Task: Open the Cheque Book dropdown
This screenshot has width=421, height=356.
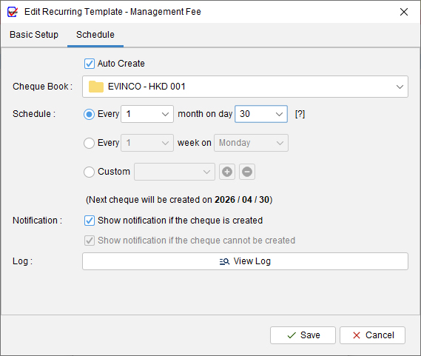Action: (245, 87)
